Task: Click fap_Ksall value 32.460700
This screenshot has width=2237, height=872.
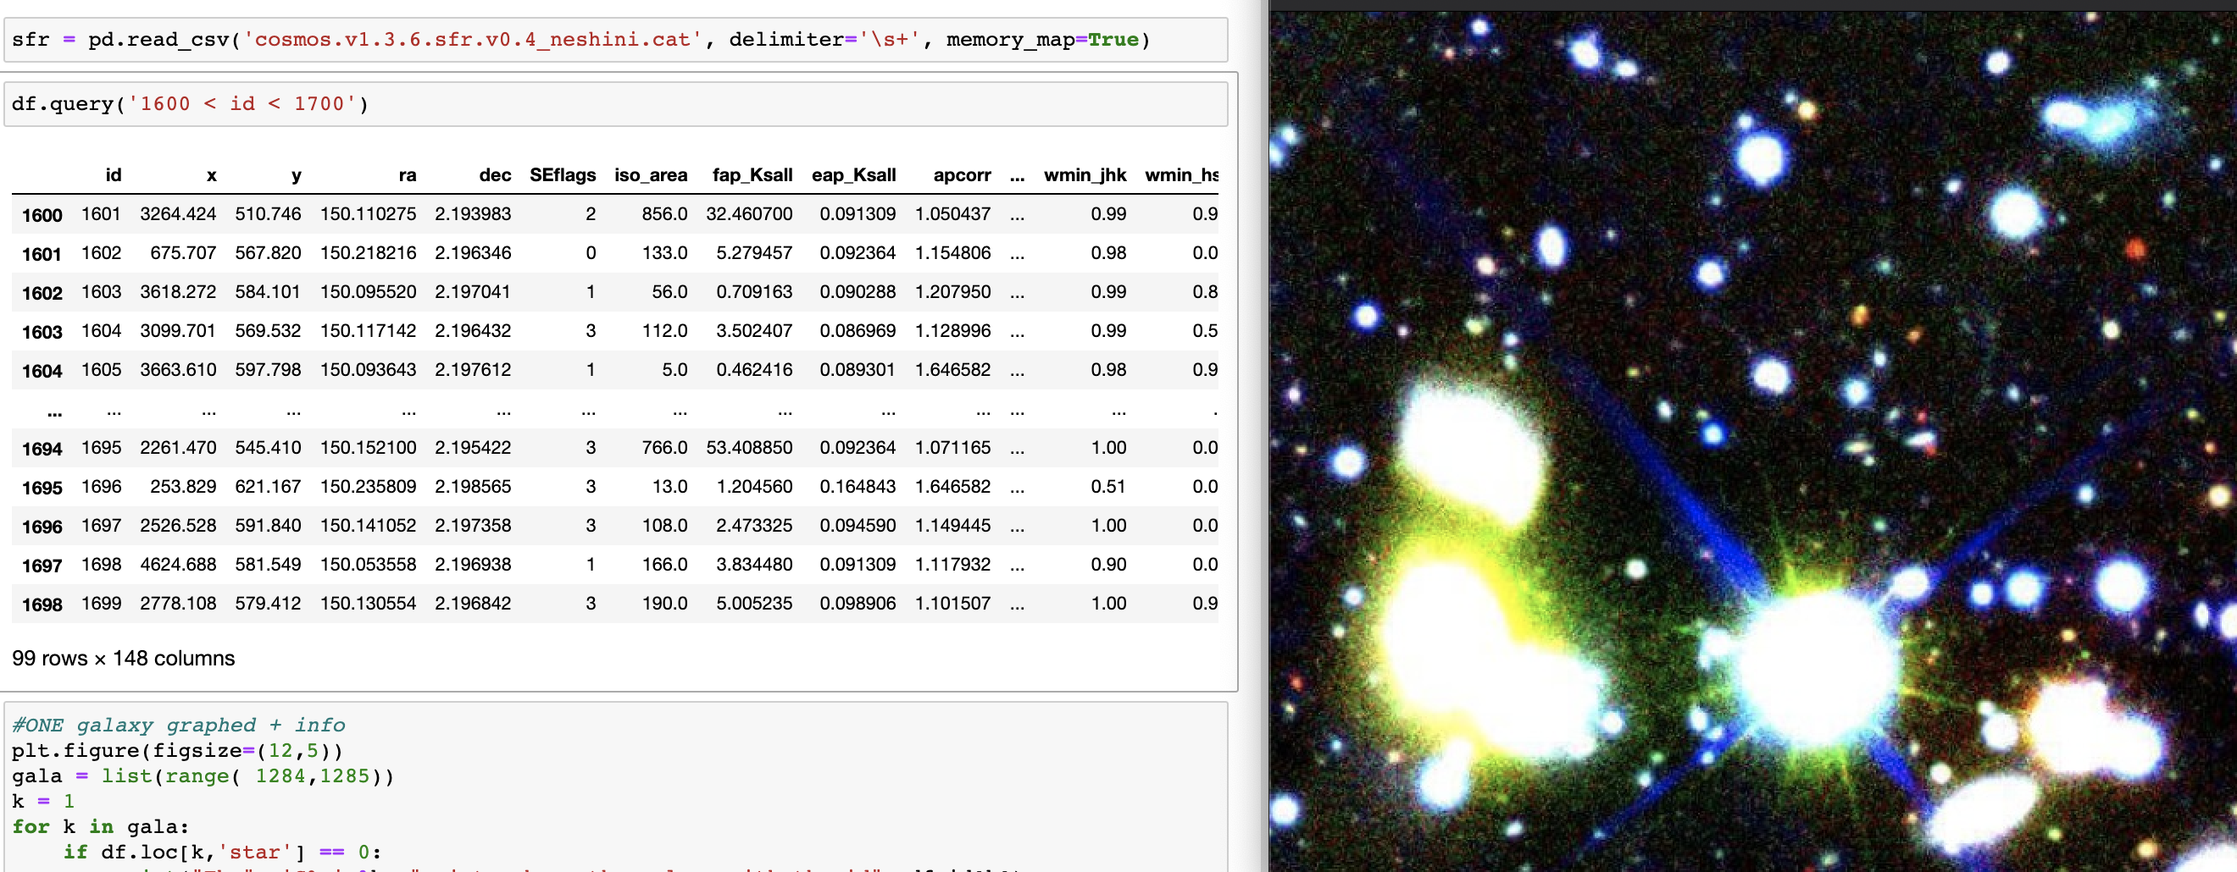Action: 749,214
